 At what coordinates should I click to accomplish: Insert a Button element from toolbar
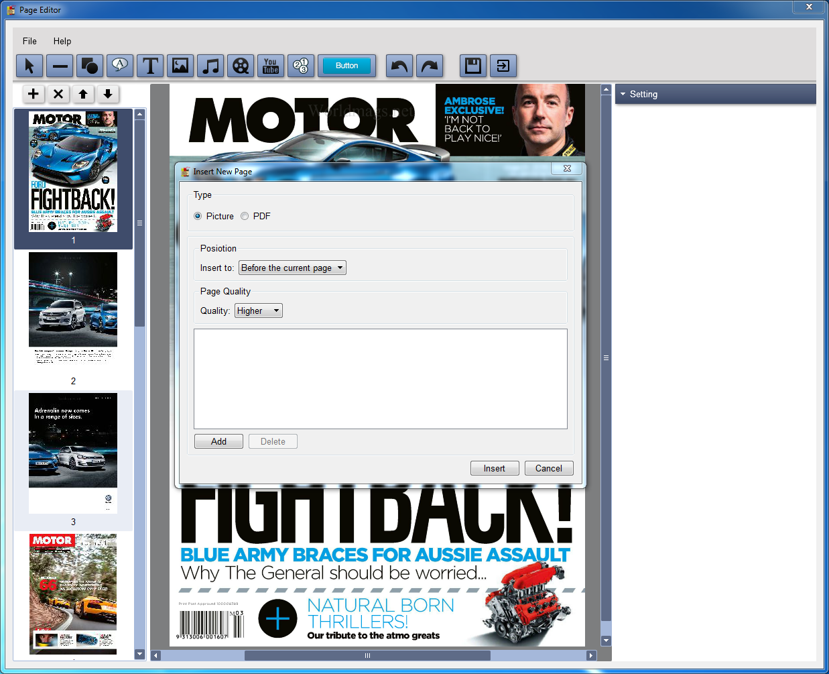[x=346, y=66]
